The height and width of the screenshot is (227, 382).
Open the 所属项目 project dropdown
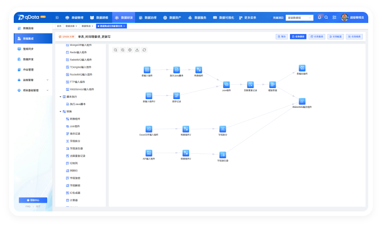click(x=300, y=18)
